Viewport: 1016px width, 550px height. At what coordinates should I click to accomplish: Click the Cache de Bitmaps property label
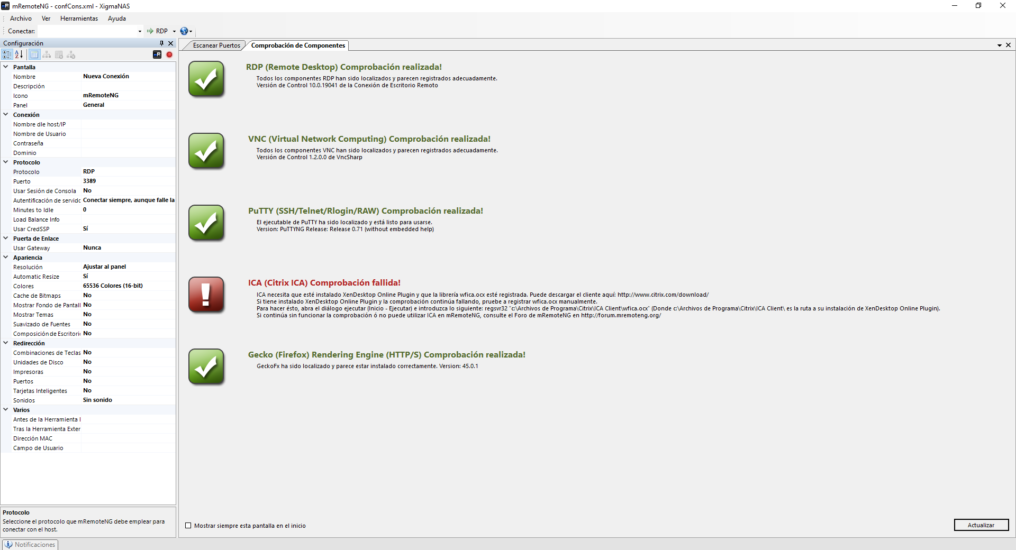coord(37,296)
